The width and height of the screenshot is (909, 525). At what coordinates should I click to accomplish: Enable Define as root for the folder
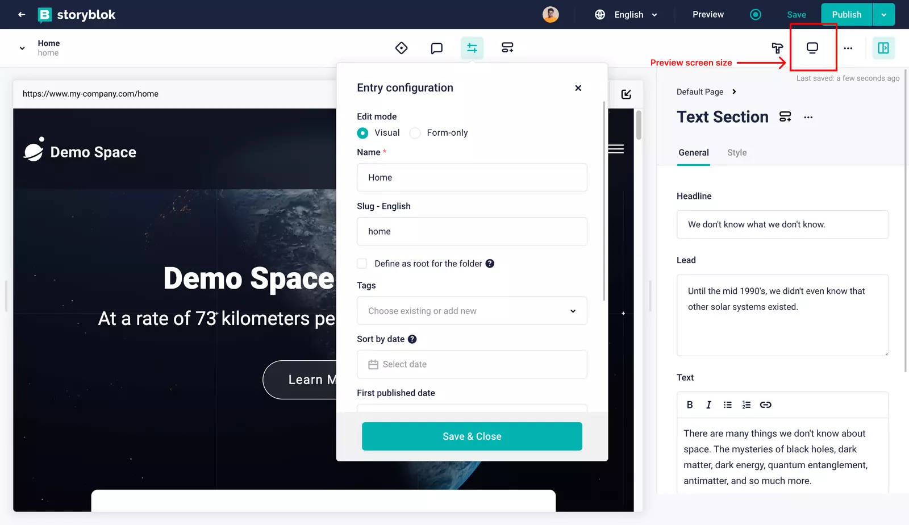click(x=362, y=263)
